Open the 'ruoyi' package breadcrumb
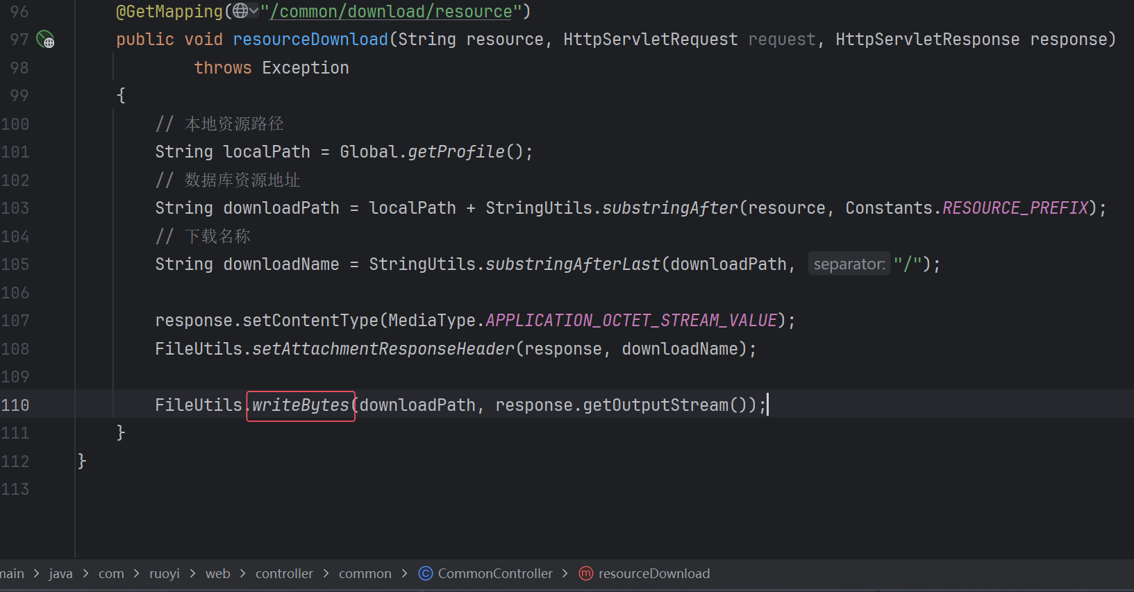 (165, 574)
